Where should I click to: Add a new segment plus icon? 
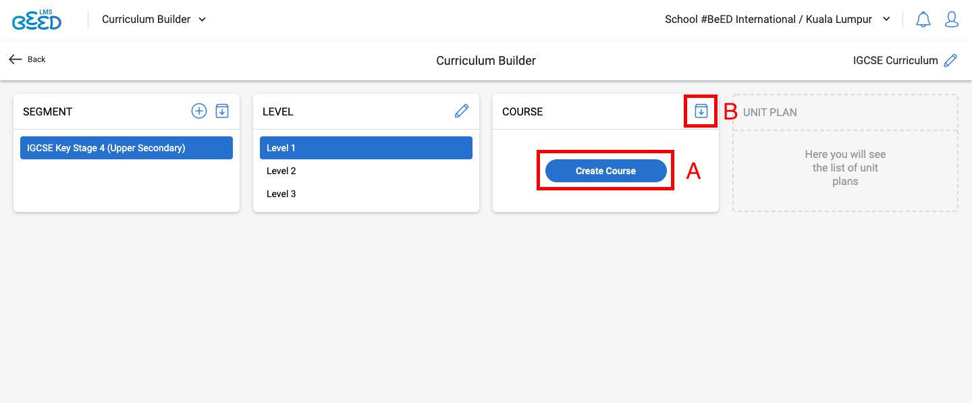(x=199, y=111)
